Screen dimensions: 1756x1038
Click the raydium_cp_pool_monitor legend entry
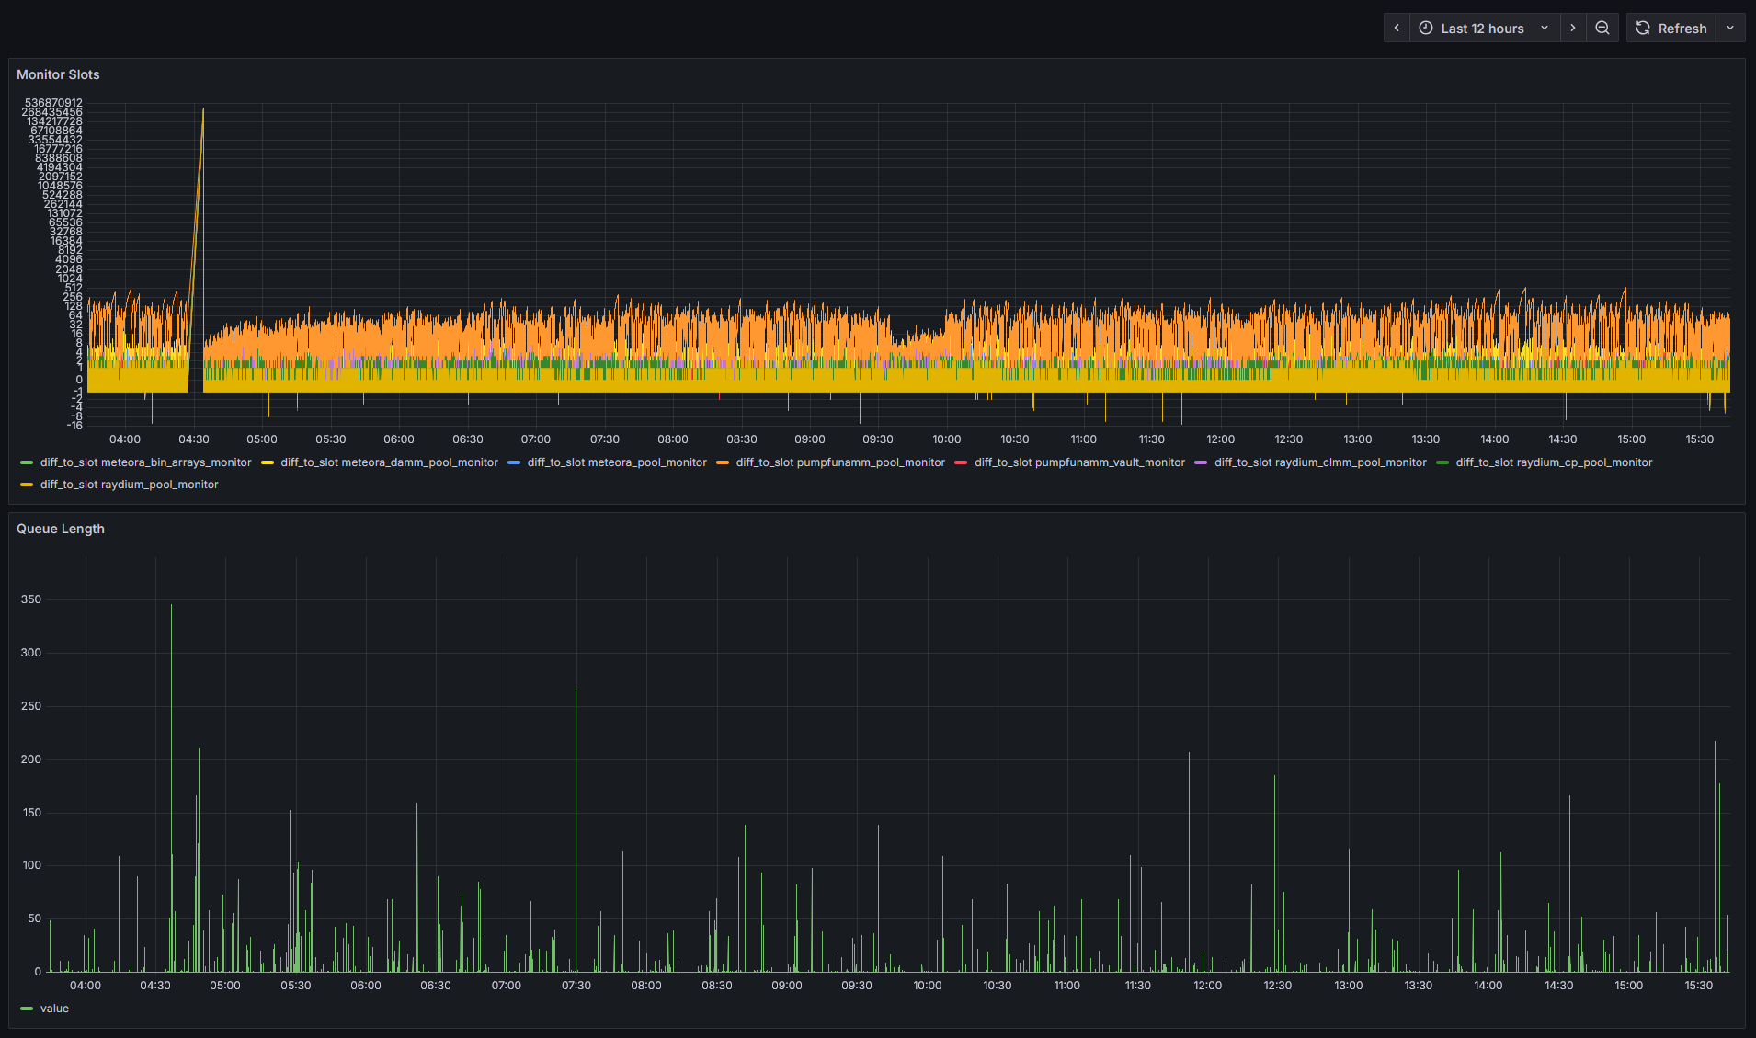coord(1554,462)
